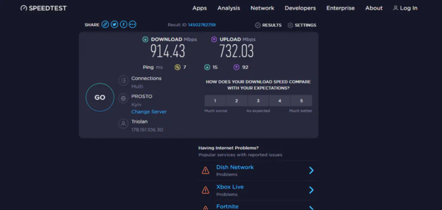Click the upload latency icon
The width and height of the screenshot is (442, 210).
[236, 67]
